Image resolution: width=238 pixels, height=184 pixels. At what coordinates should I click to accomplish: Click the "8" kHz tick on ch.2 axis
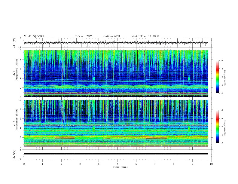point(21,109)
